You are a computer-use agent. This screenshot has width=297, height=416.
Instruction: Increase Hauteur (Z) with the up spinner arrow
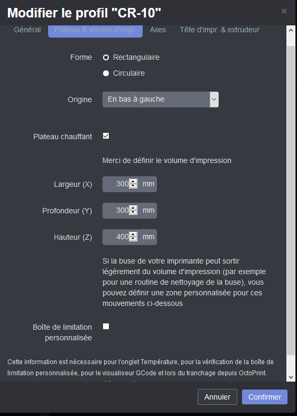pyautogui.click(x=133, y=235)
